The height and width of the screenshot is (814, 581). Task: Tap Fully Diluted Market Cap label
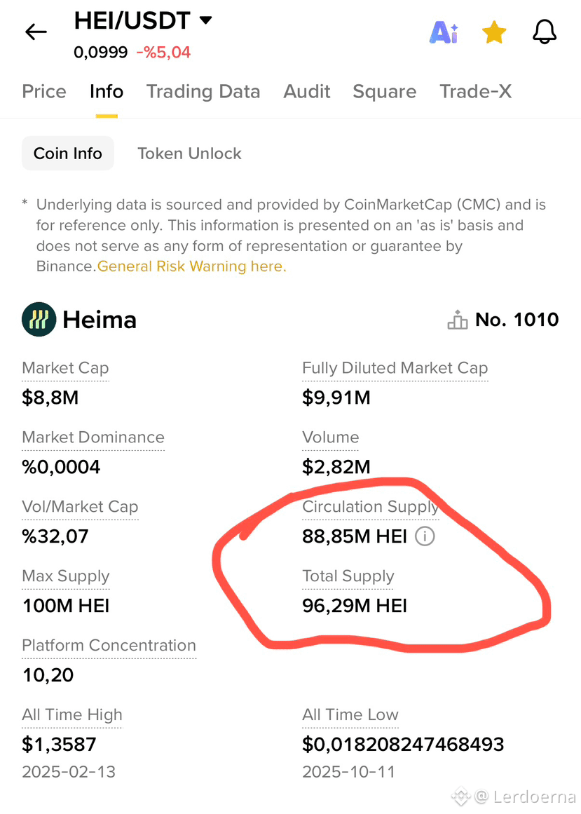[395, 368]
